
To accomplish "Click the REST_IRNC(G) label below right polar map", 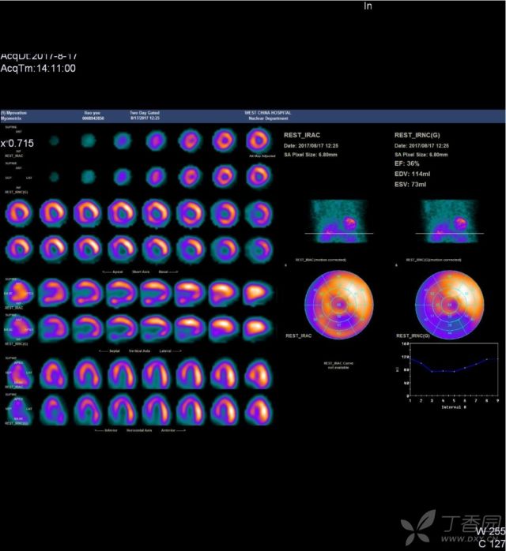I will click(413, 336).
